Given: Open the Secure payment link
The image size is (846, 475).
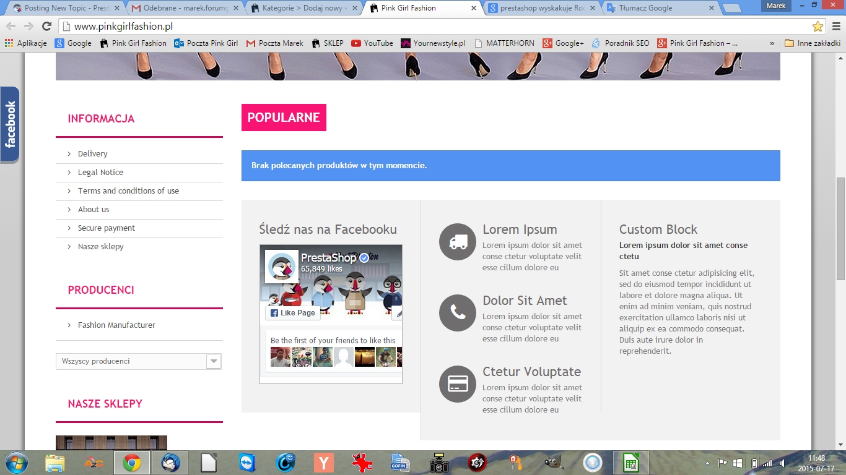Looking at the screenshot, I should (107, 228).
